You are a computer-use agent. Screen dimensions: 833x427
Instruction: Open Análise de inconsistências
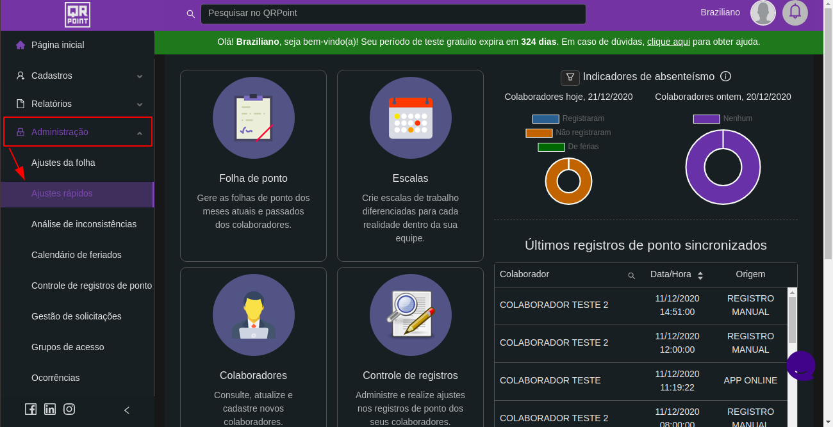coord(84,224)
